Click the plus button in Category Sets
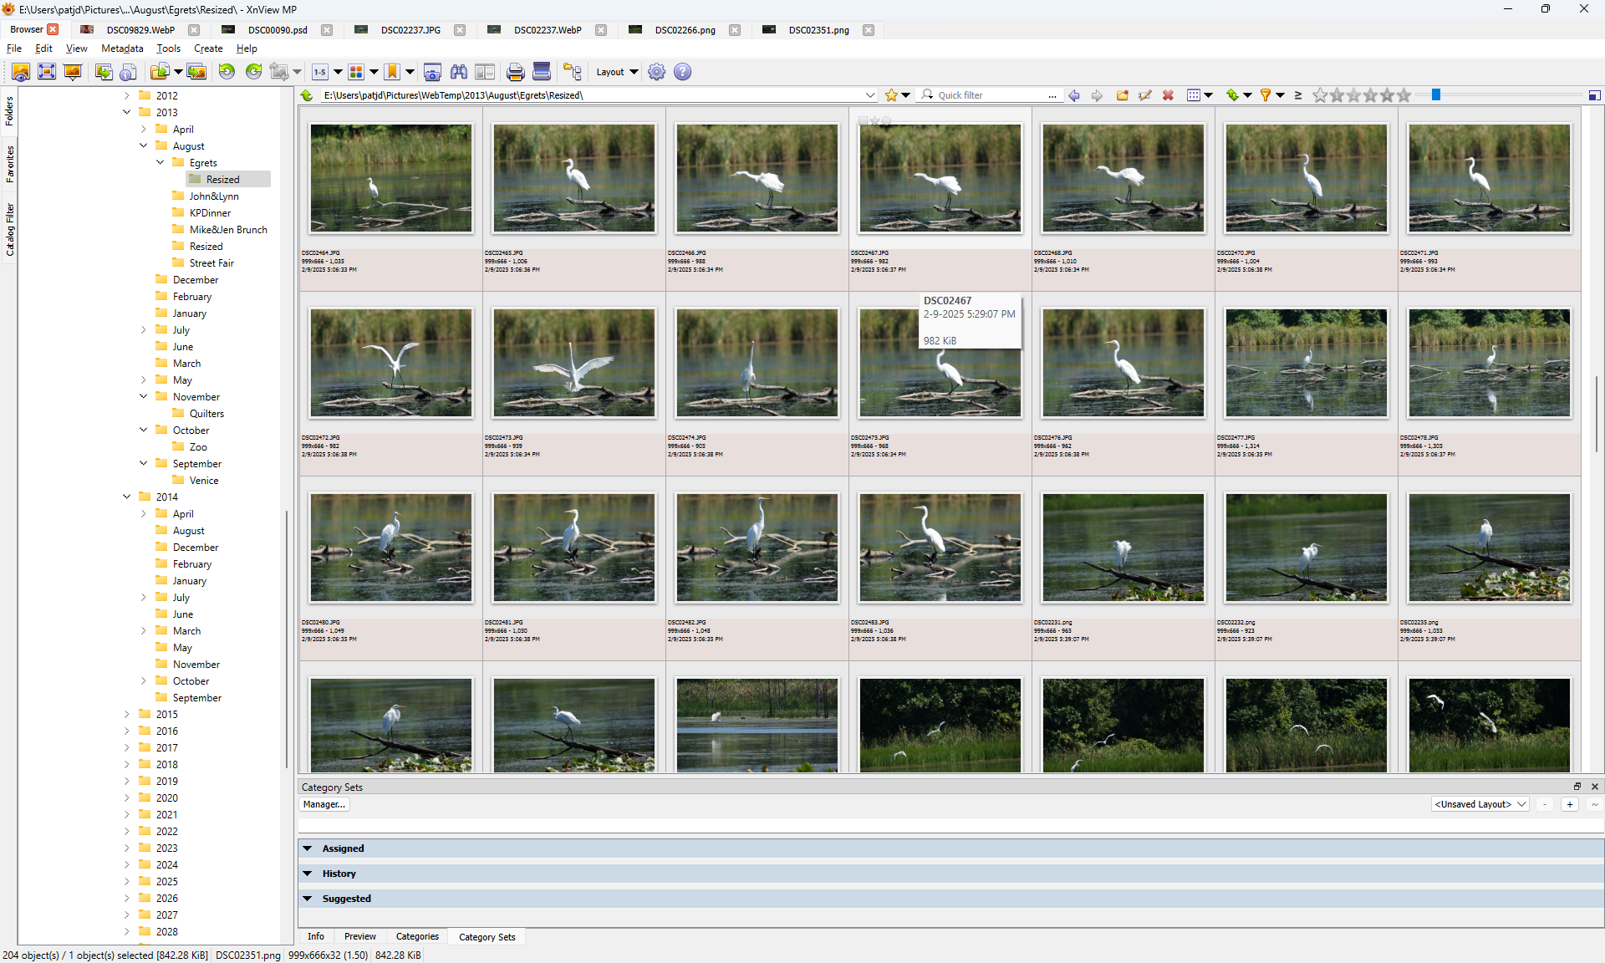This screenshot has width=1605, height=963. point(1570,804)
